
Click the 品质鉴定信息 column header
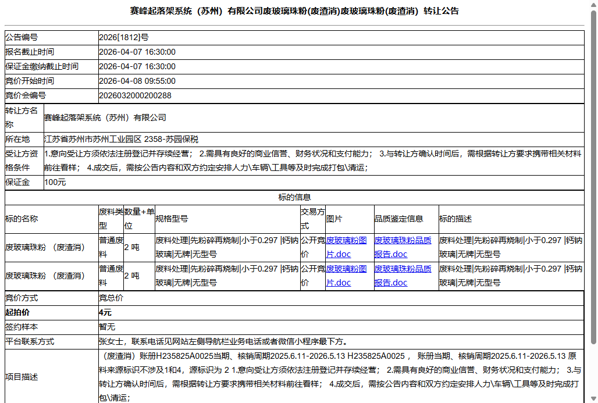[x=399, y=219]
